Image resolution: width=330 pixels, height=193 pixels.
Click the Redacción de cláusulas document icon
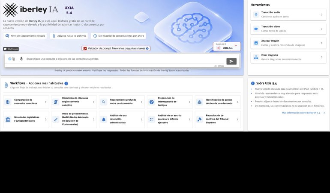coord(56,102)
